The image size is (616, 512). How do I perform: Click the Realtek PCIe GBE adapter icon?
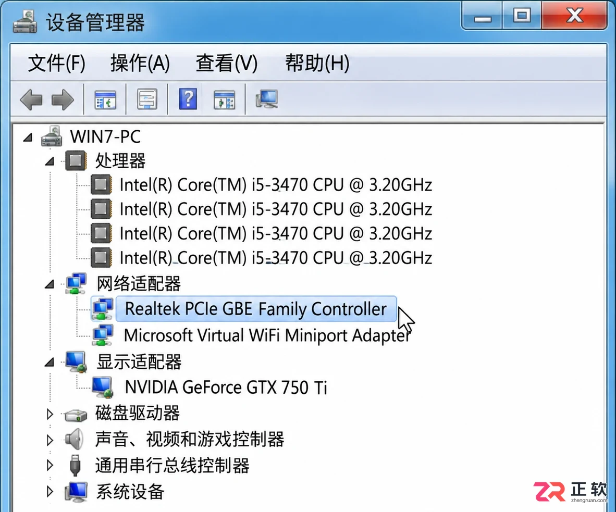(103, 309)
